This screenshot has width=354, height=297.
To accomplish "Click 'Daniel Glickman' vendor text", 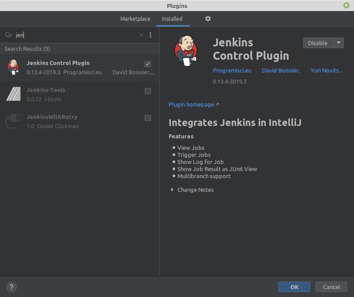I will [x=58, y=126].
